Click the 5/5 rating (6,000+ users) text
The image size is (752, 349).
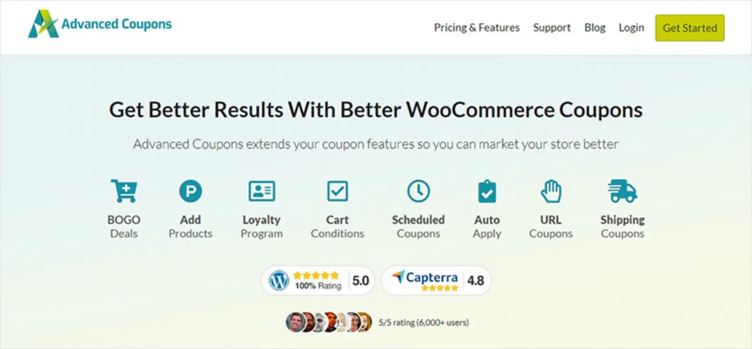pyautogui.click(x=424, y=323)
